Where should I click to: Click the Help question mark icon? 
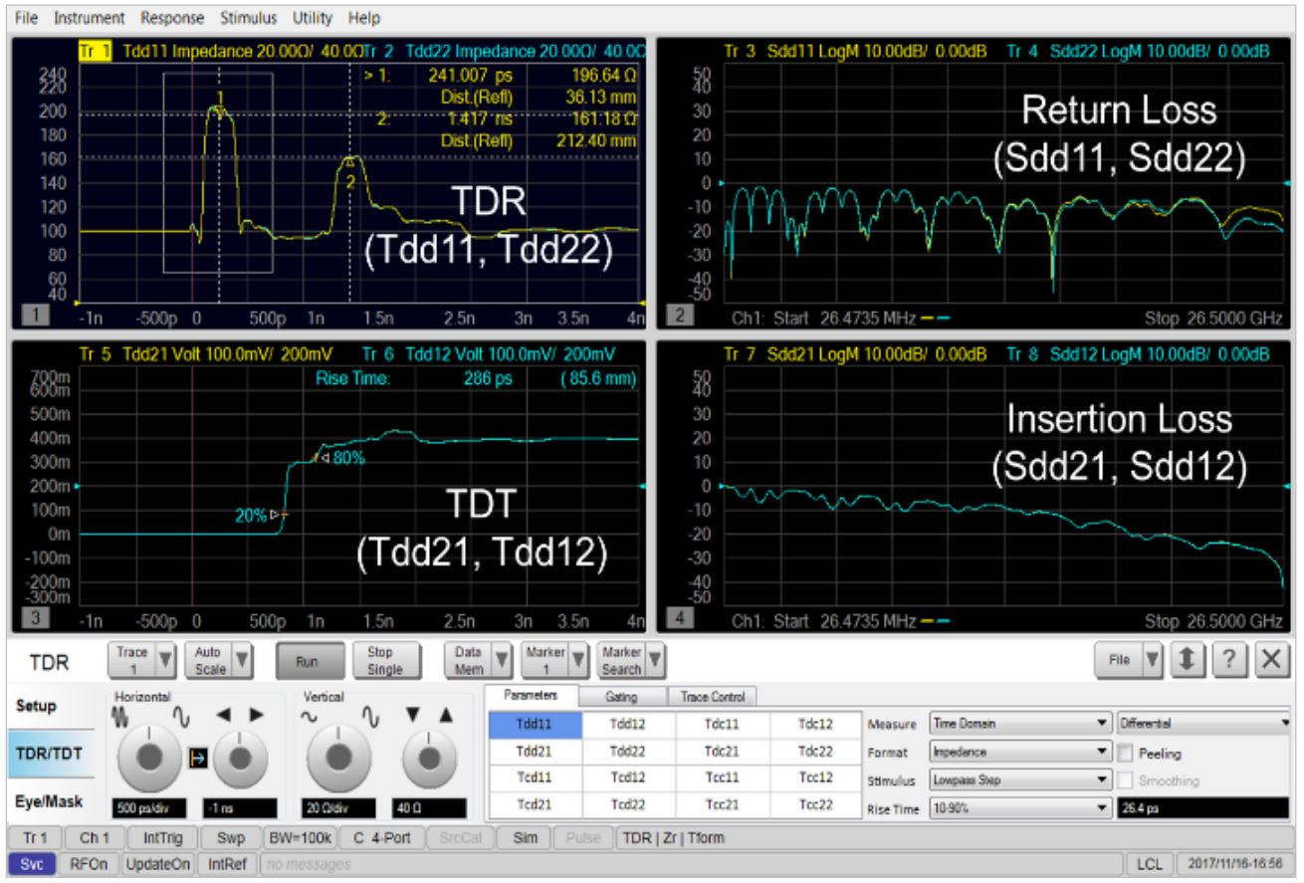point(1231,657)
